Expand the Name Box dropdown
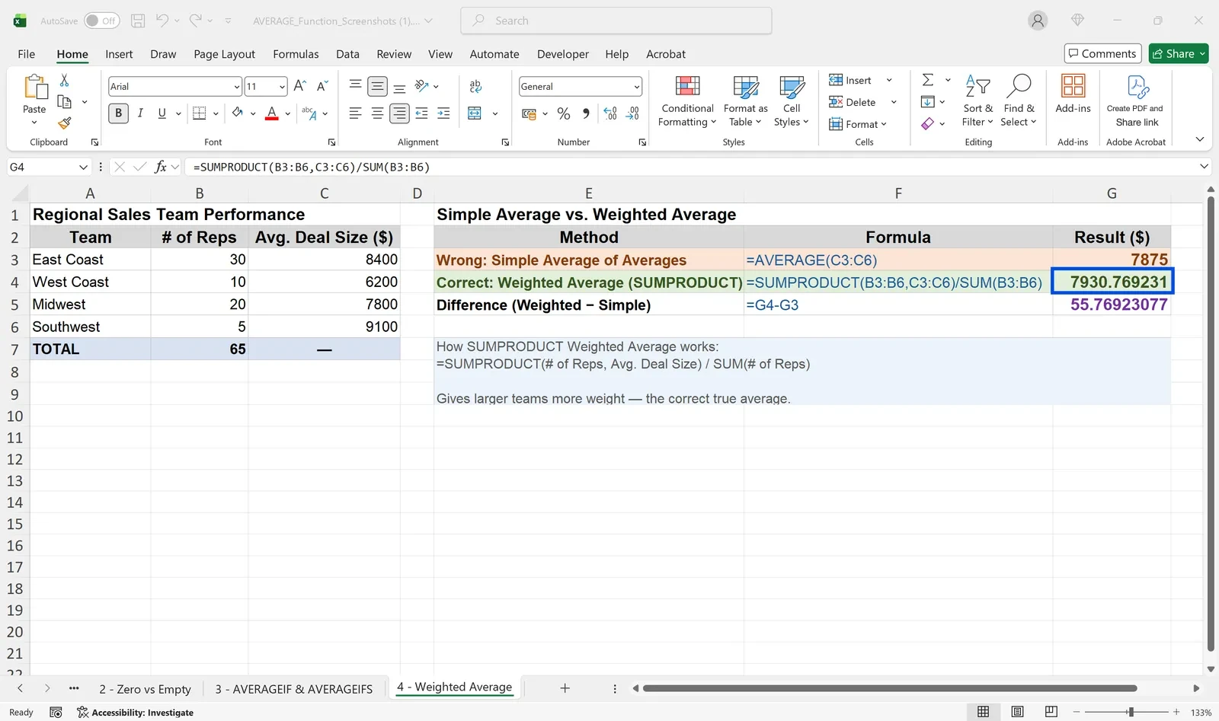The height and width of the screenshot is (721, 1219). point(83,167)
